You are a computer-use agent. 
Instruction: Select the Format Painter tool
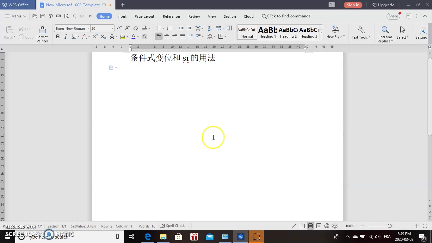click(42, 33)
